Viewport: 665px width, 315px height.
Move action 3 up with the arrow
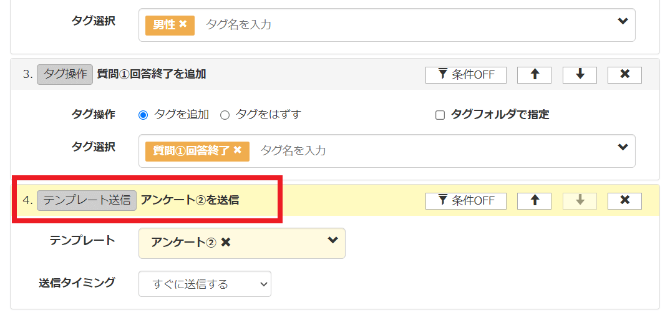point(535,75)
